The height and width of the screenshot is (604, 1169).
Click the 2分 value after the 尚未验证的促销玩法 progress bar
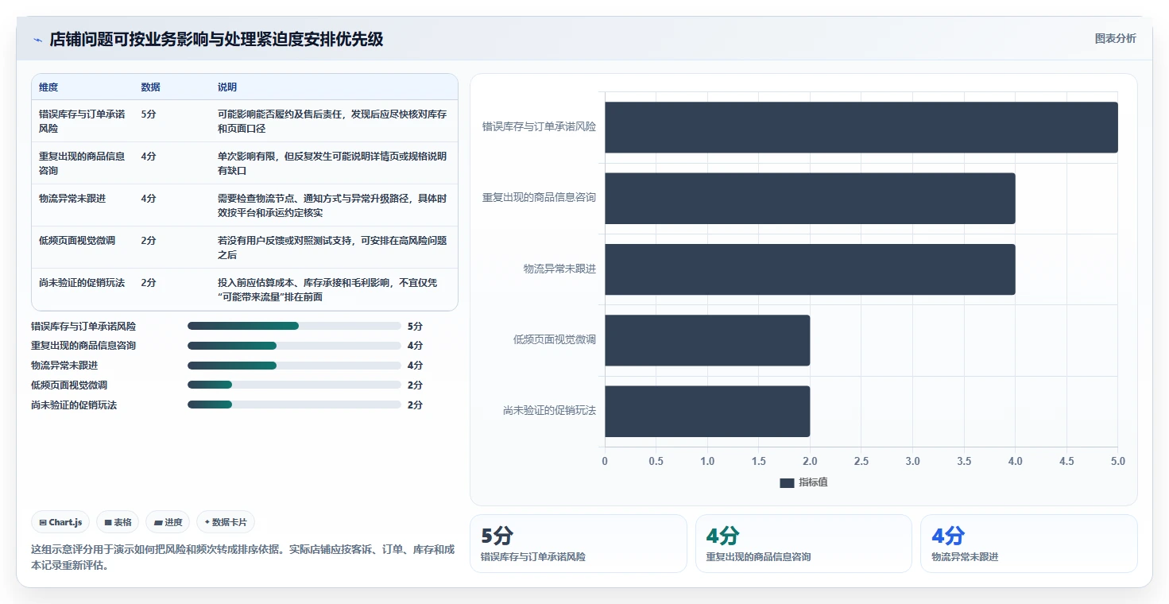[415, 405]
